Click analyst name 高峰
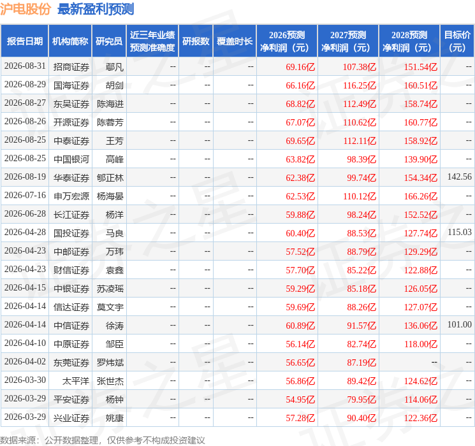The width and height of the screenshot is (475, 446). (x=115, y=159)
